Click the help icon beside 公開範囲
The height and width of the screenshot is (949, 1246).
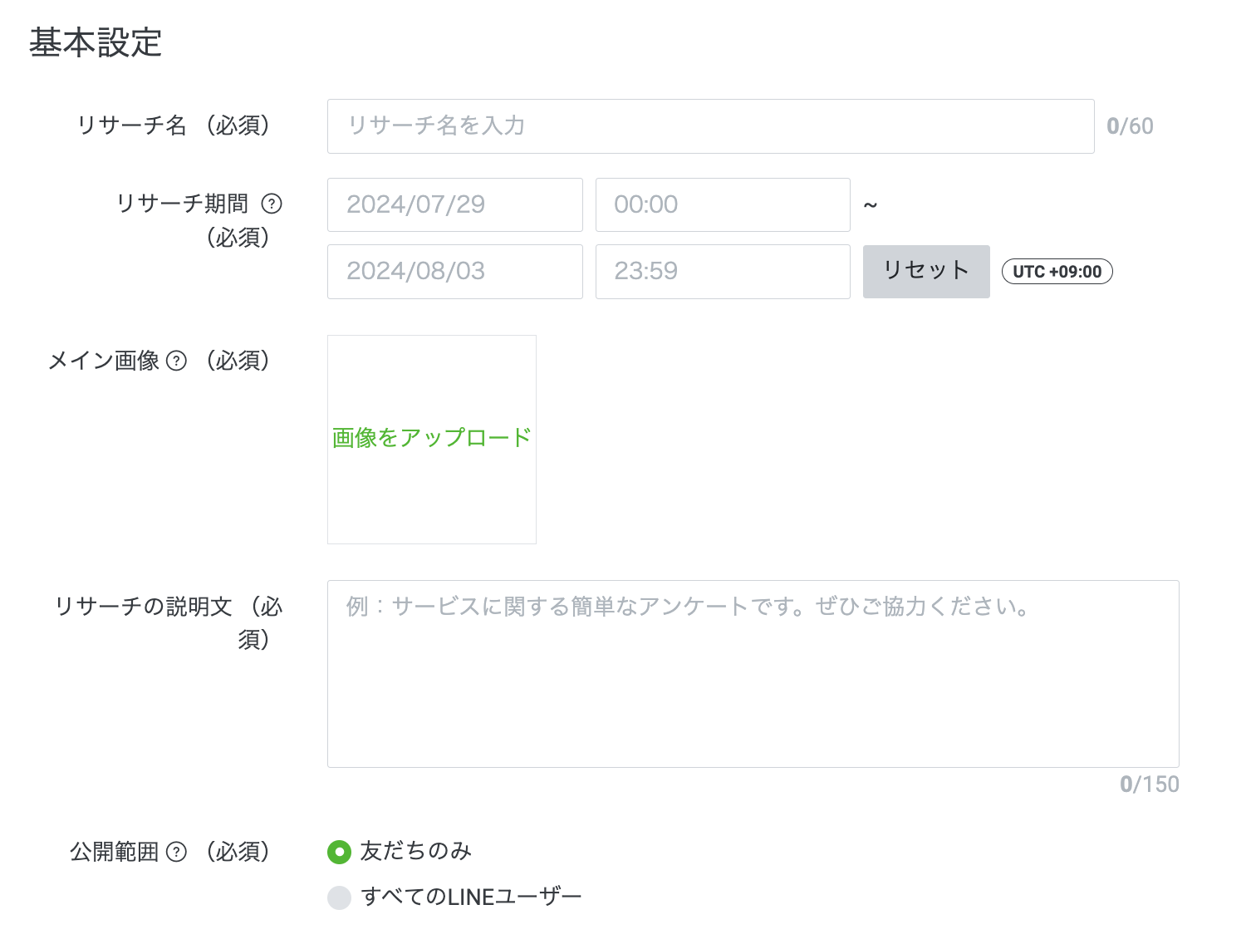[177, 852]
